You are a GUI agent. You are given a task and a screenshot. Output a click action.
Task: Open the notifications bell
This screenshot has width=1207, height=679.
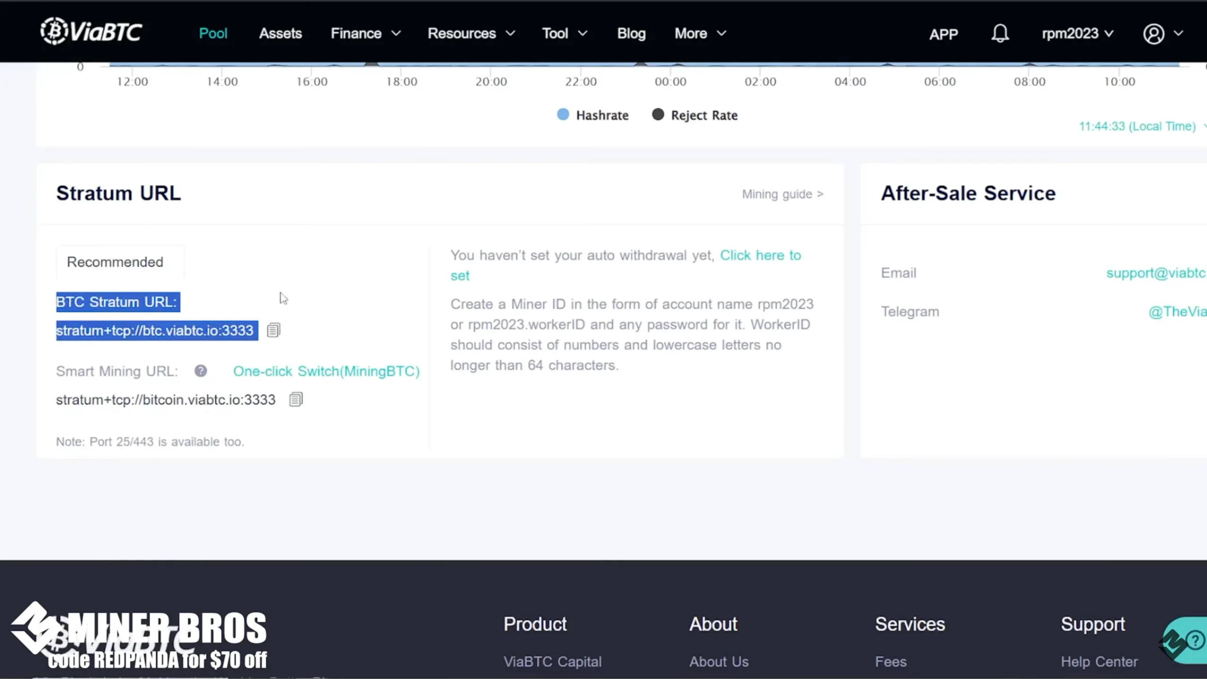[1000, 33]
